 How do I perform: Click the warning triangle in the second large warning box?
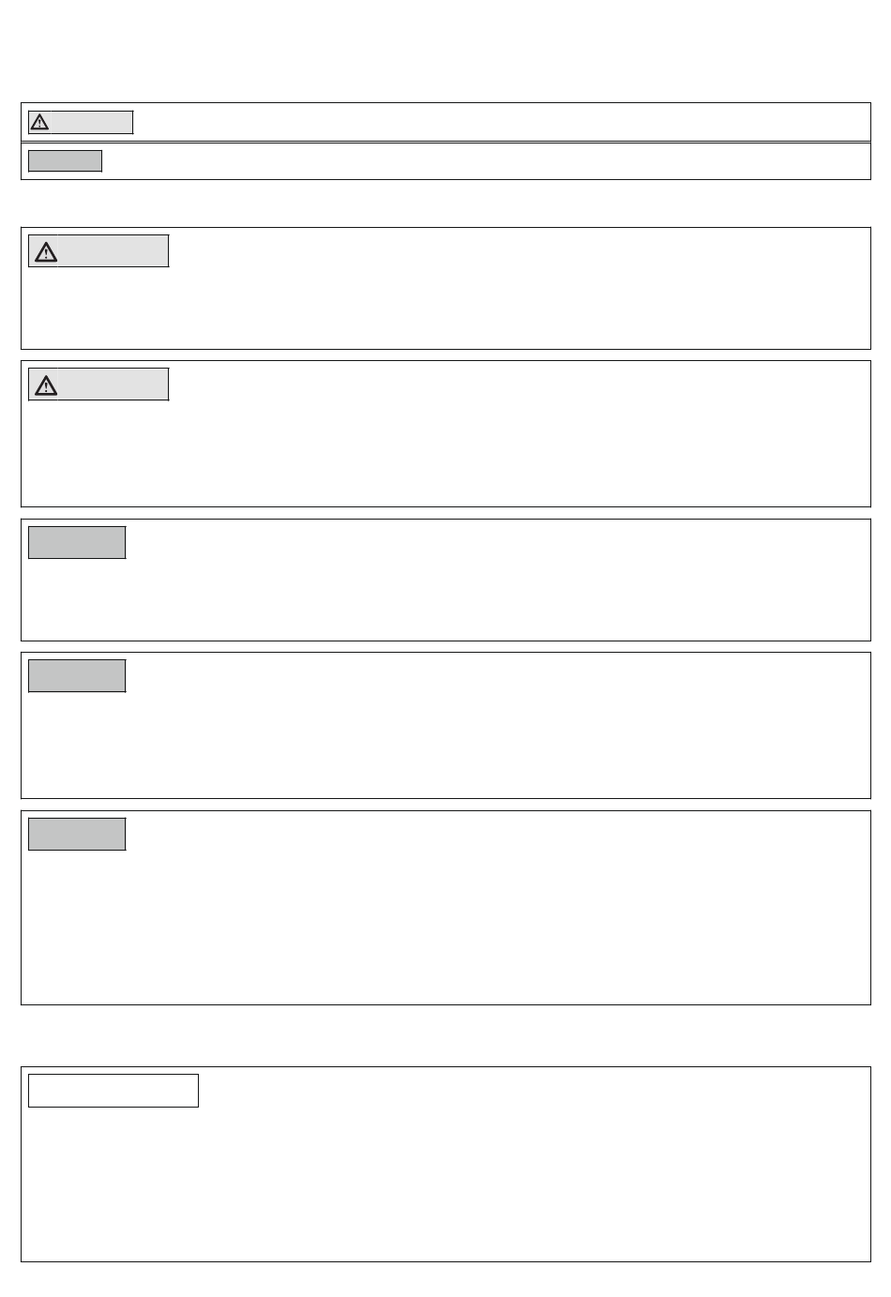45,385
